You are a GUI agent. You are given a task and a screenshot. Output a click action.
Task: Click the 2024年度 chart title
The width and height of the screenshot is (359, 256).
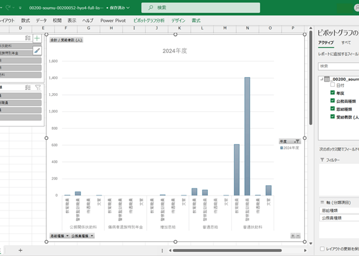click(175, 51)
